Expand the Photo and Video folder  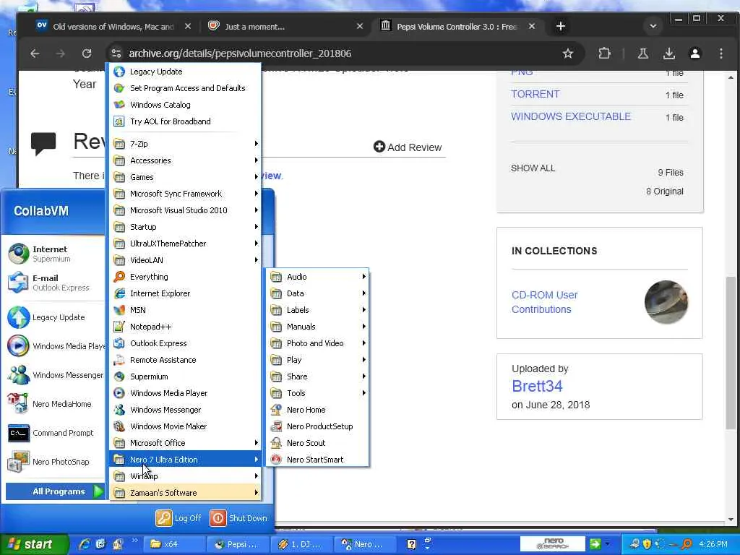(x=317, y=343)
